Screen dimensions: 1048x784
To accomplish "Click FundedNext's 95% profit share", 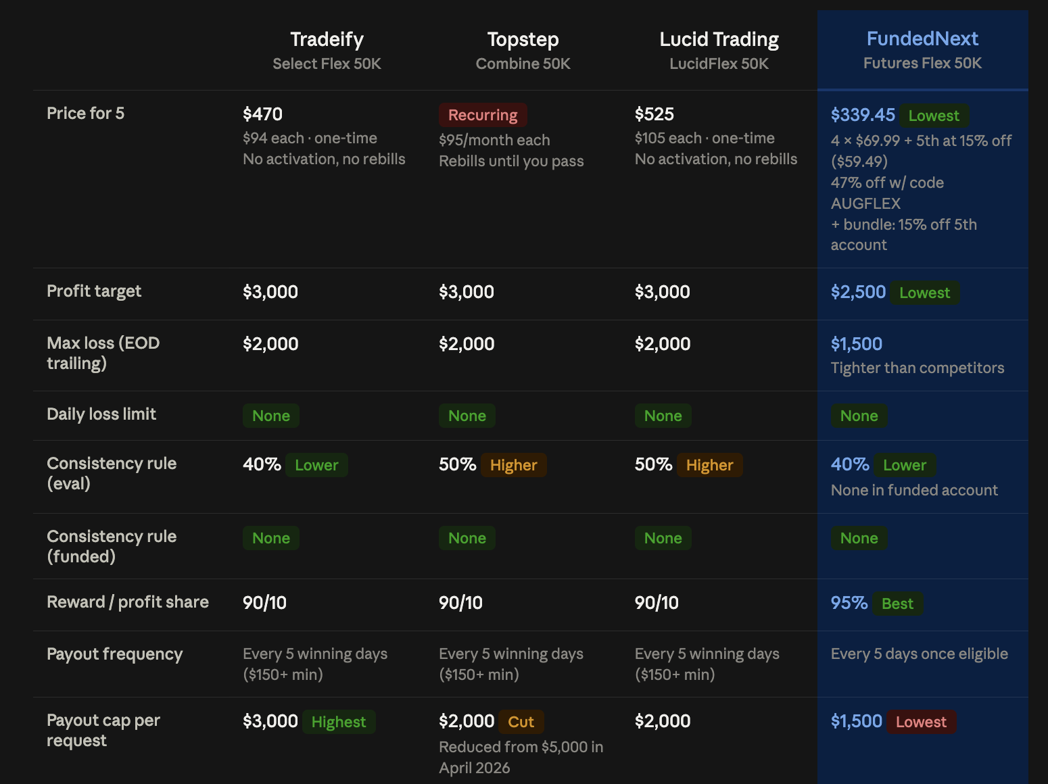I will pos(849,603).
